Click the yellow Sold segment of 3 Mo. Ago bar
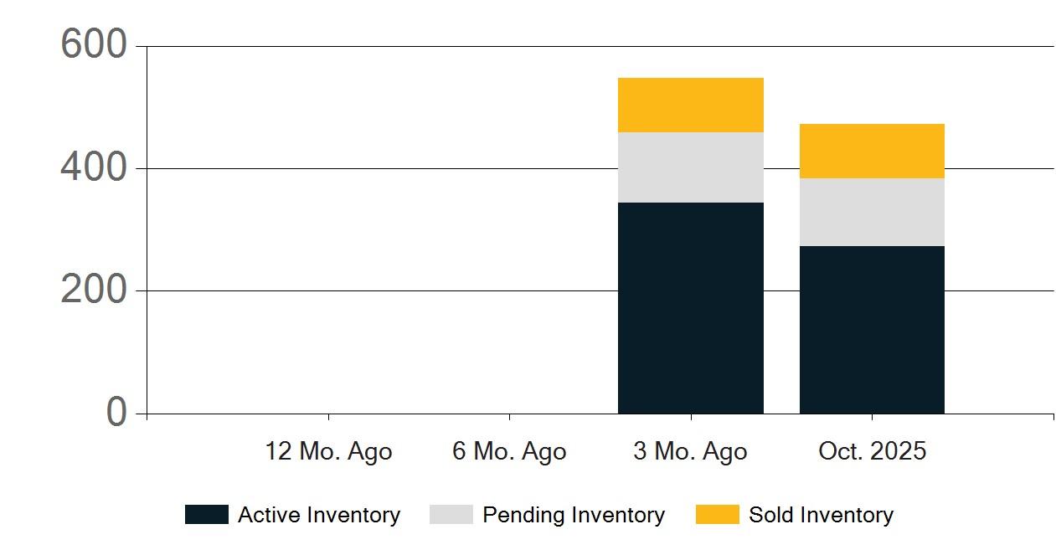This screenshot has height=555, width=1056. point(690,105)
